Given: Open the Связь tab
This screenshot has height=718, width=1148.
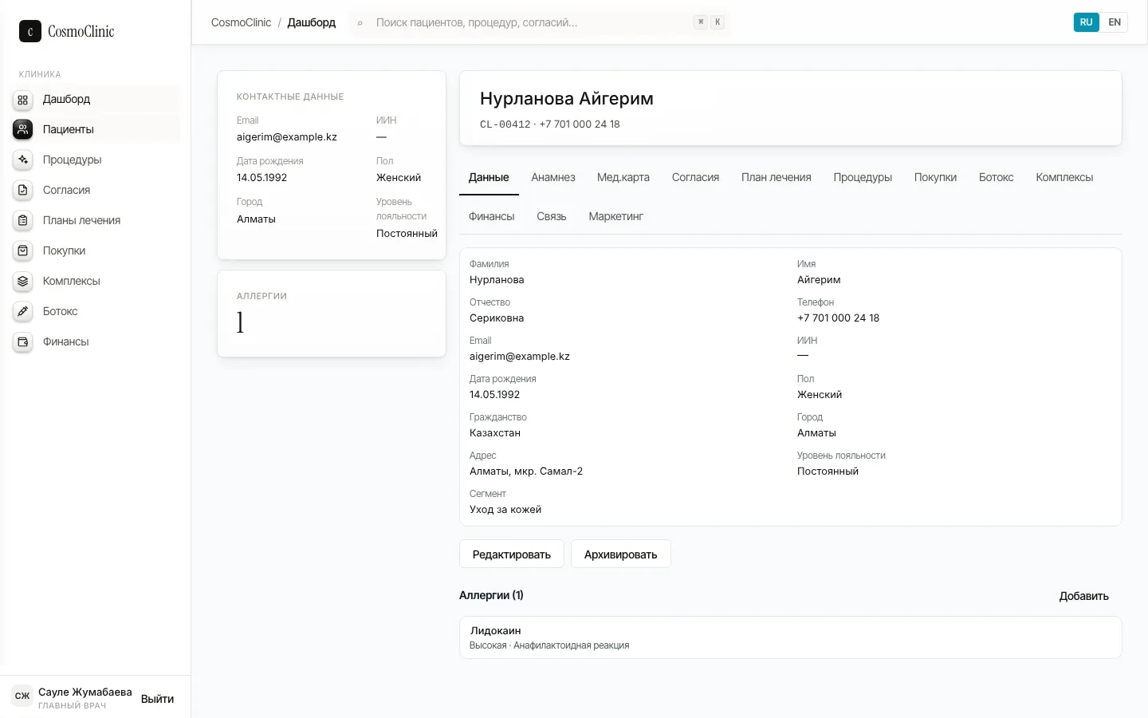Looking at the screenshot, I should [552, 216].
